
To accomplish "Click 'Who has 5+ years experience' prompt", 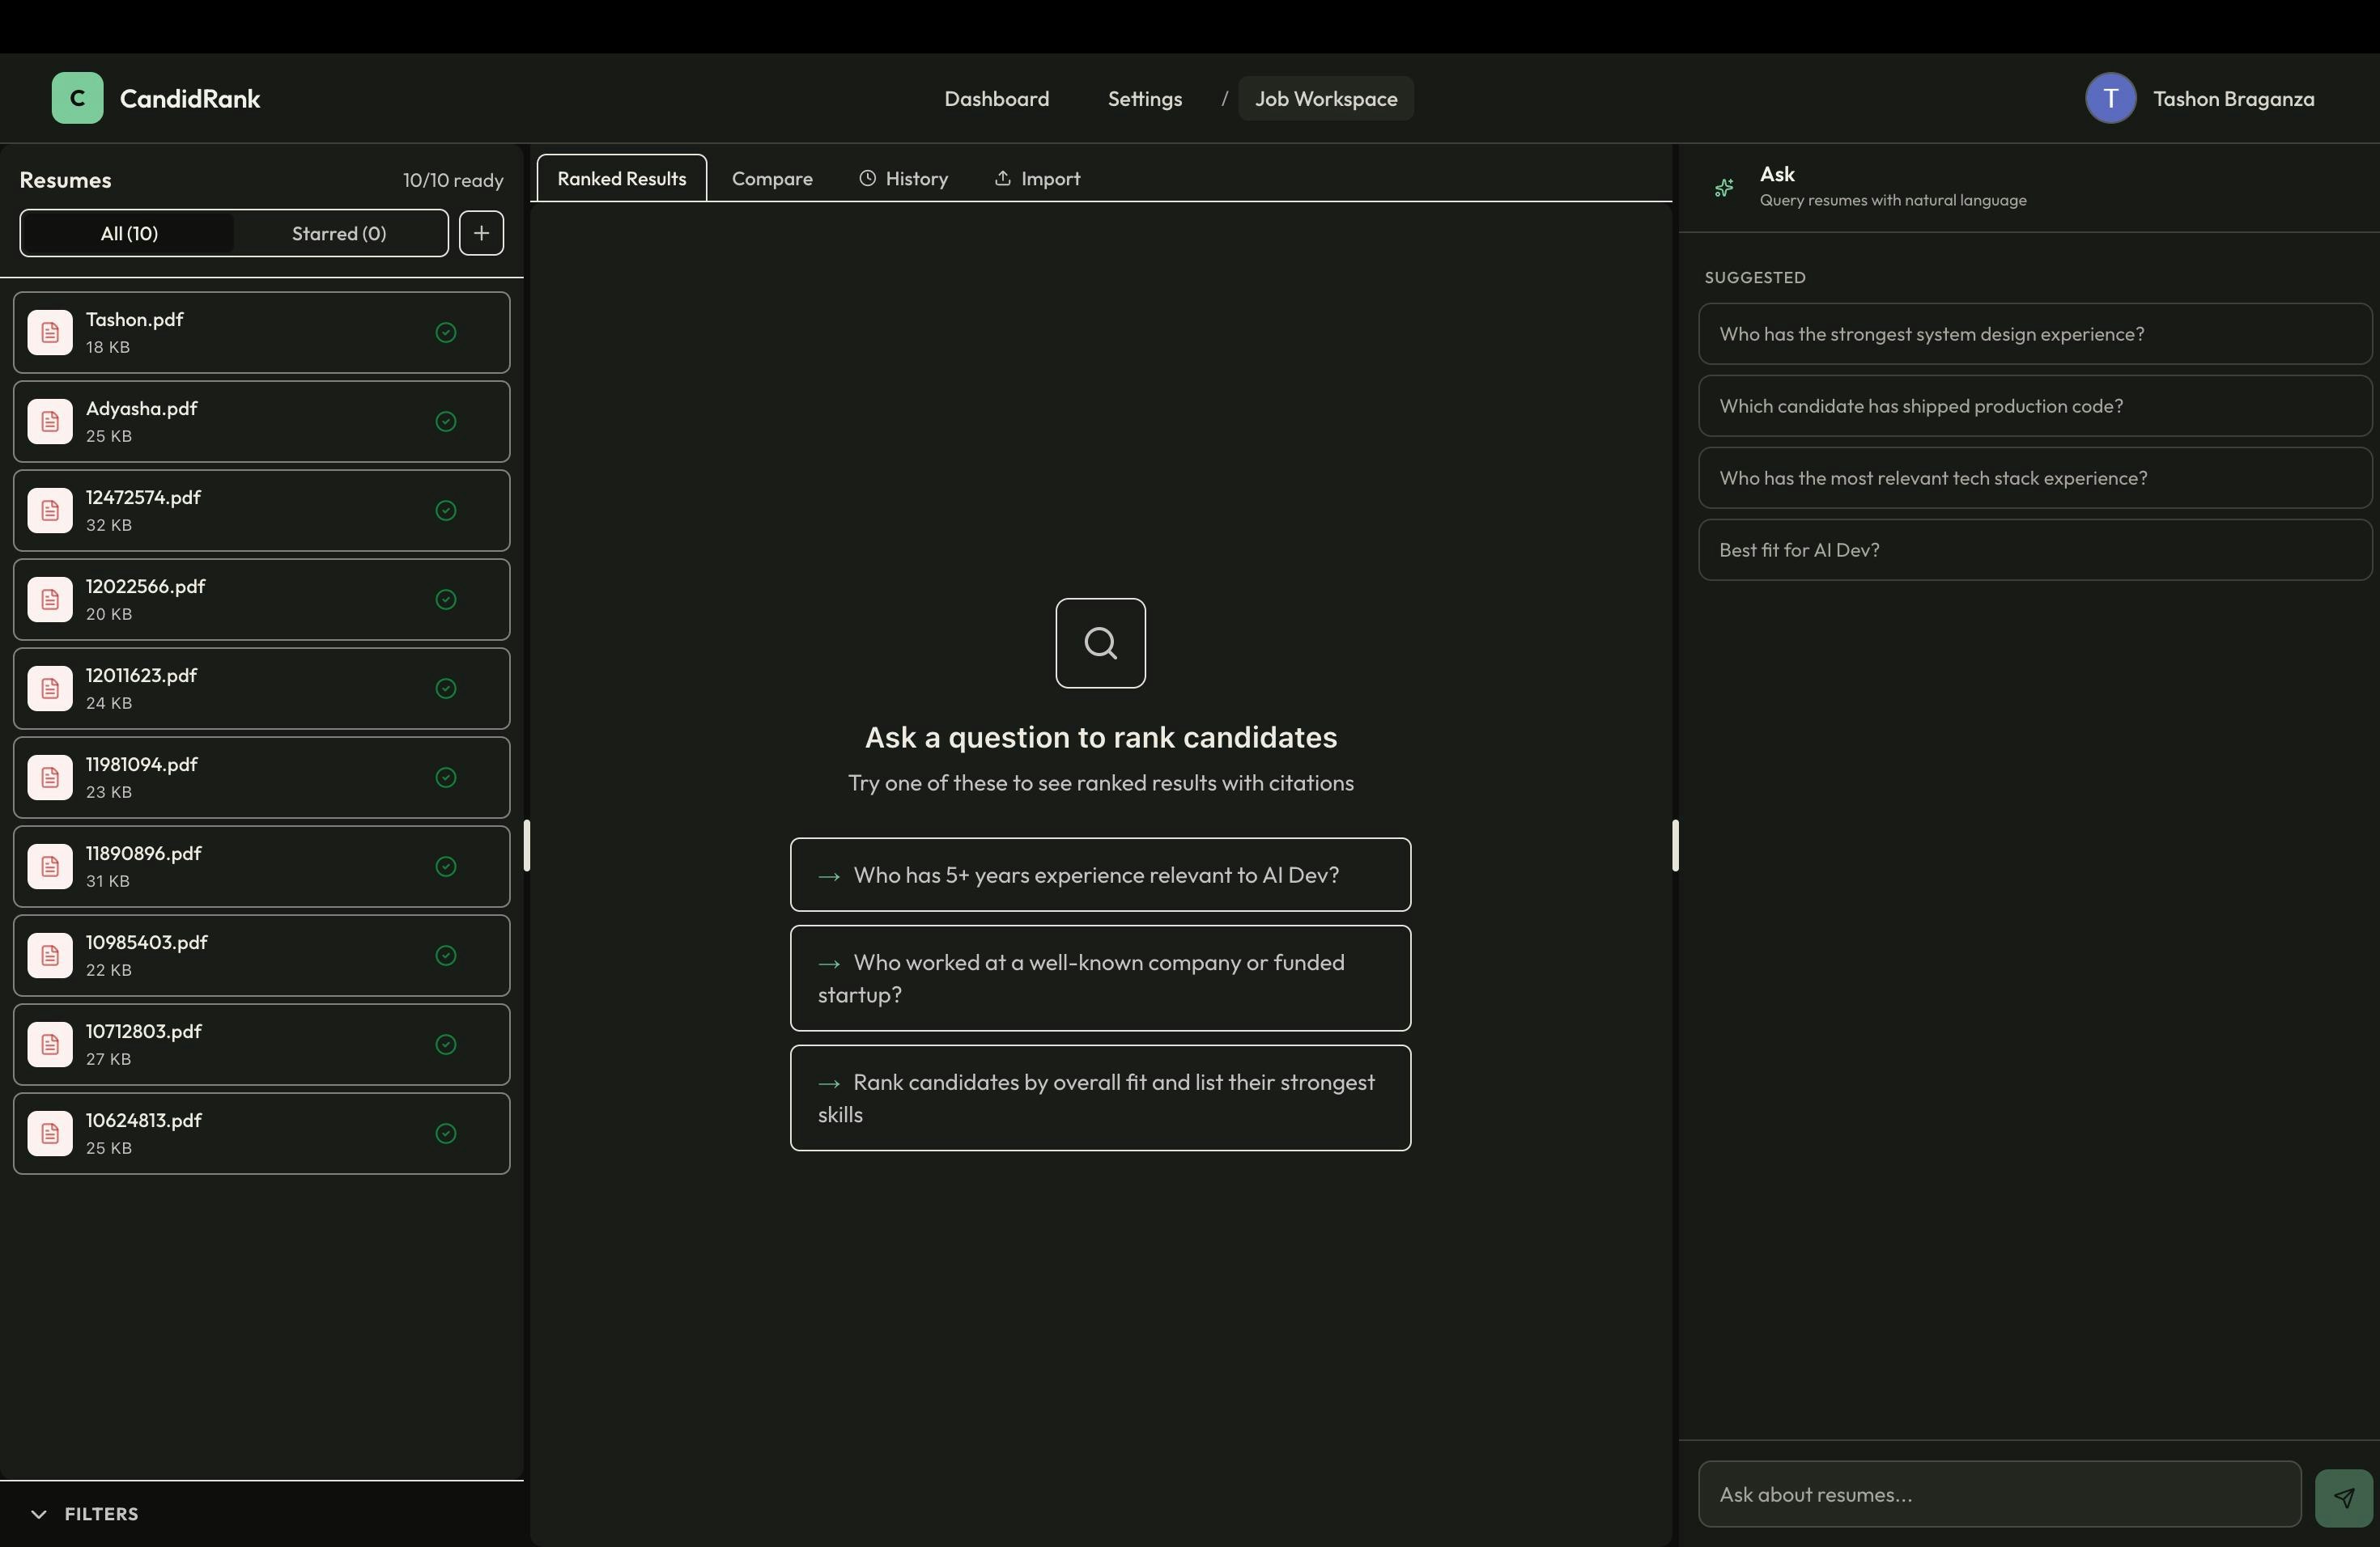I will coord(1100,875).
